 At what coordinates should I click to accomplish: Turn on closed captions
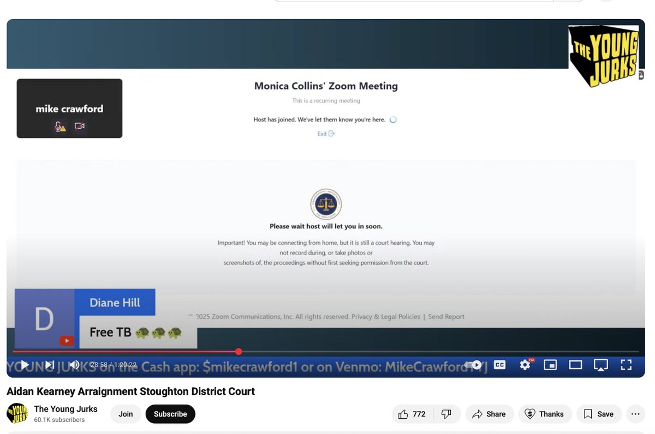coord(499,365)
